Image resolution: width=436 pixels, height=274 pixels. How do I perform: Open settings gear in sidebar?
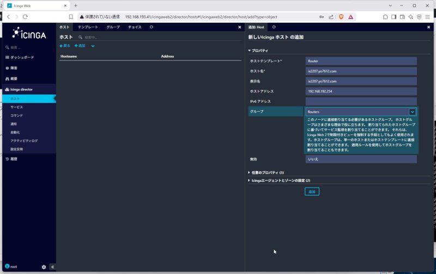pyautogui.click(x=44, y=267)
